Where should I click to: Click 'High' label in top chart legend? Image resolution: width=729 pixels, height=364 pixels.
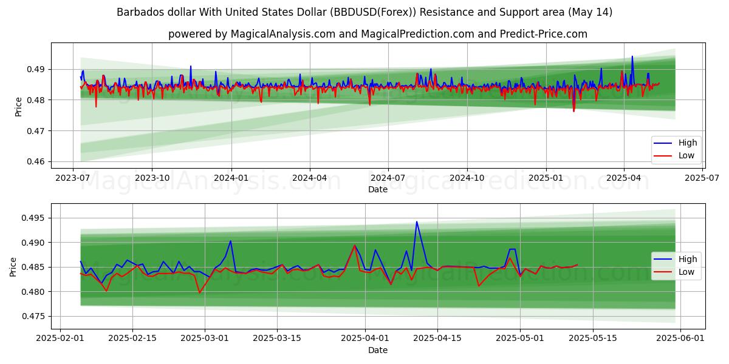(687, 143)
